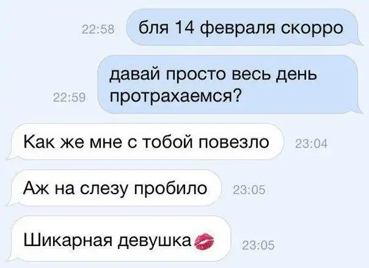
Task: Select the message starting with 'давай просто'
Action: [x=228, y=84]
